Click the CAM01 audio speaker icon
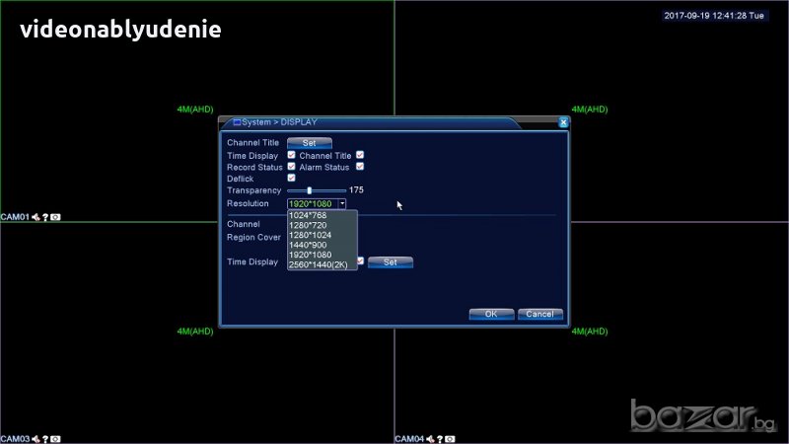The image size is (789, 444). [x=36, y=216]
